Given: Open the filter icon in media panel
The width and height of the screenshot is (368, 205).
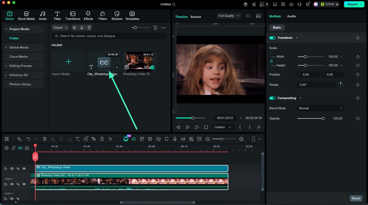Looking at the screenshot, I should click(x=155, y=27).
